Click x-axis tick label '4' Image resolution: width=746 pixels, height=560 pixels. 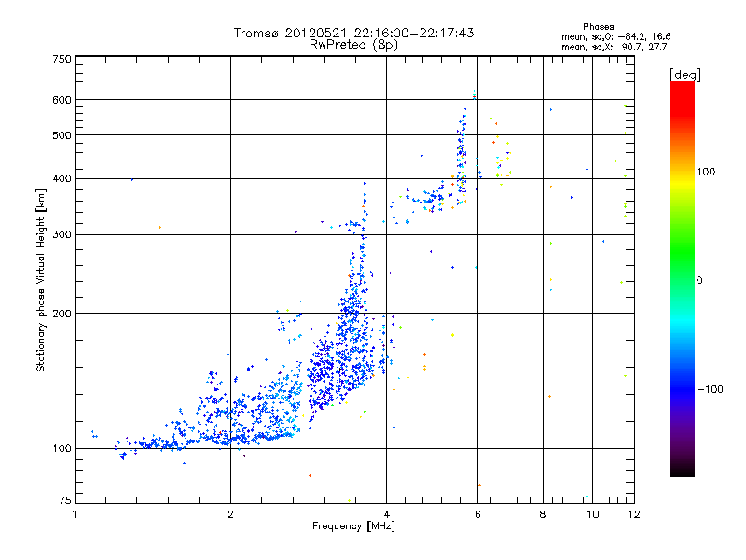386,514
